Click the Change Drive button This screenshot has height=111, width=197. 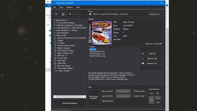tap(155, 14)
